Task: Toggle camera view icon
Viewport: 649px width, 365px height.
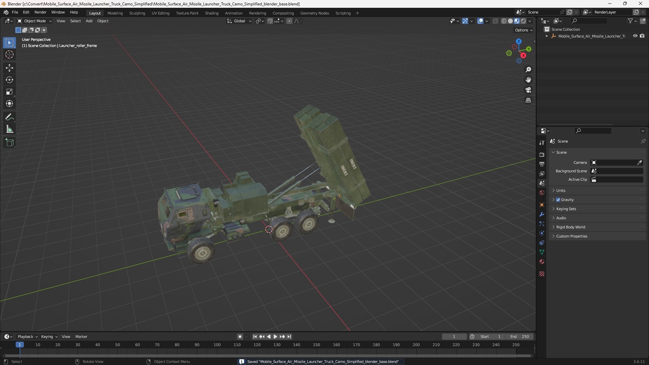Action: coord(528,90)
